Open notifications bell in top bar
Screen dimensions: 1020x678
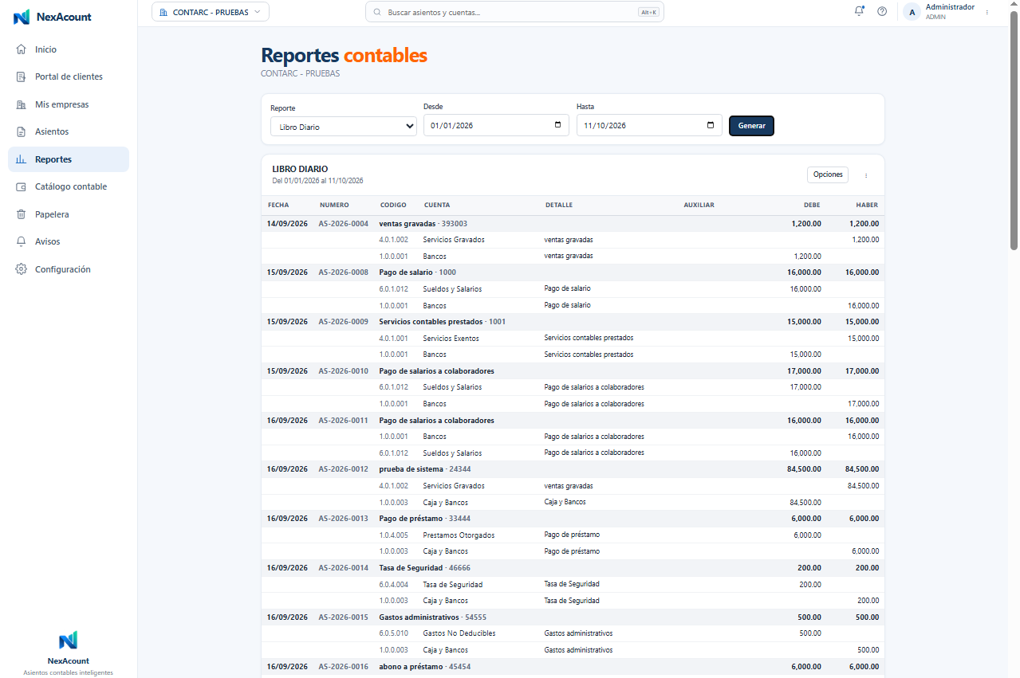click(859, 11)
